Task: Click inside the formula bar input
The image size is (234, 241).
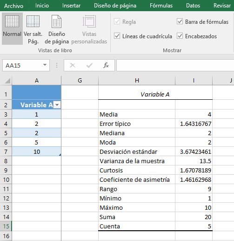Action: coord(175,65)
